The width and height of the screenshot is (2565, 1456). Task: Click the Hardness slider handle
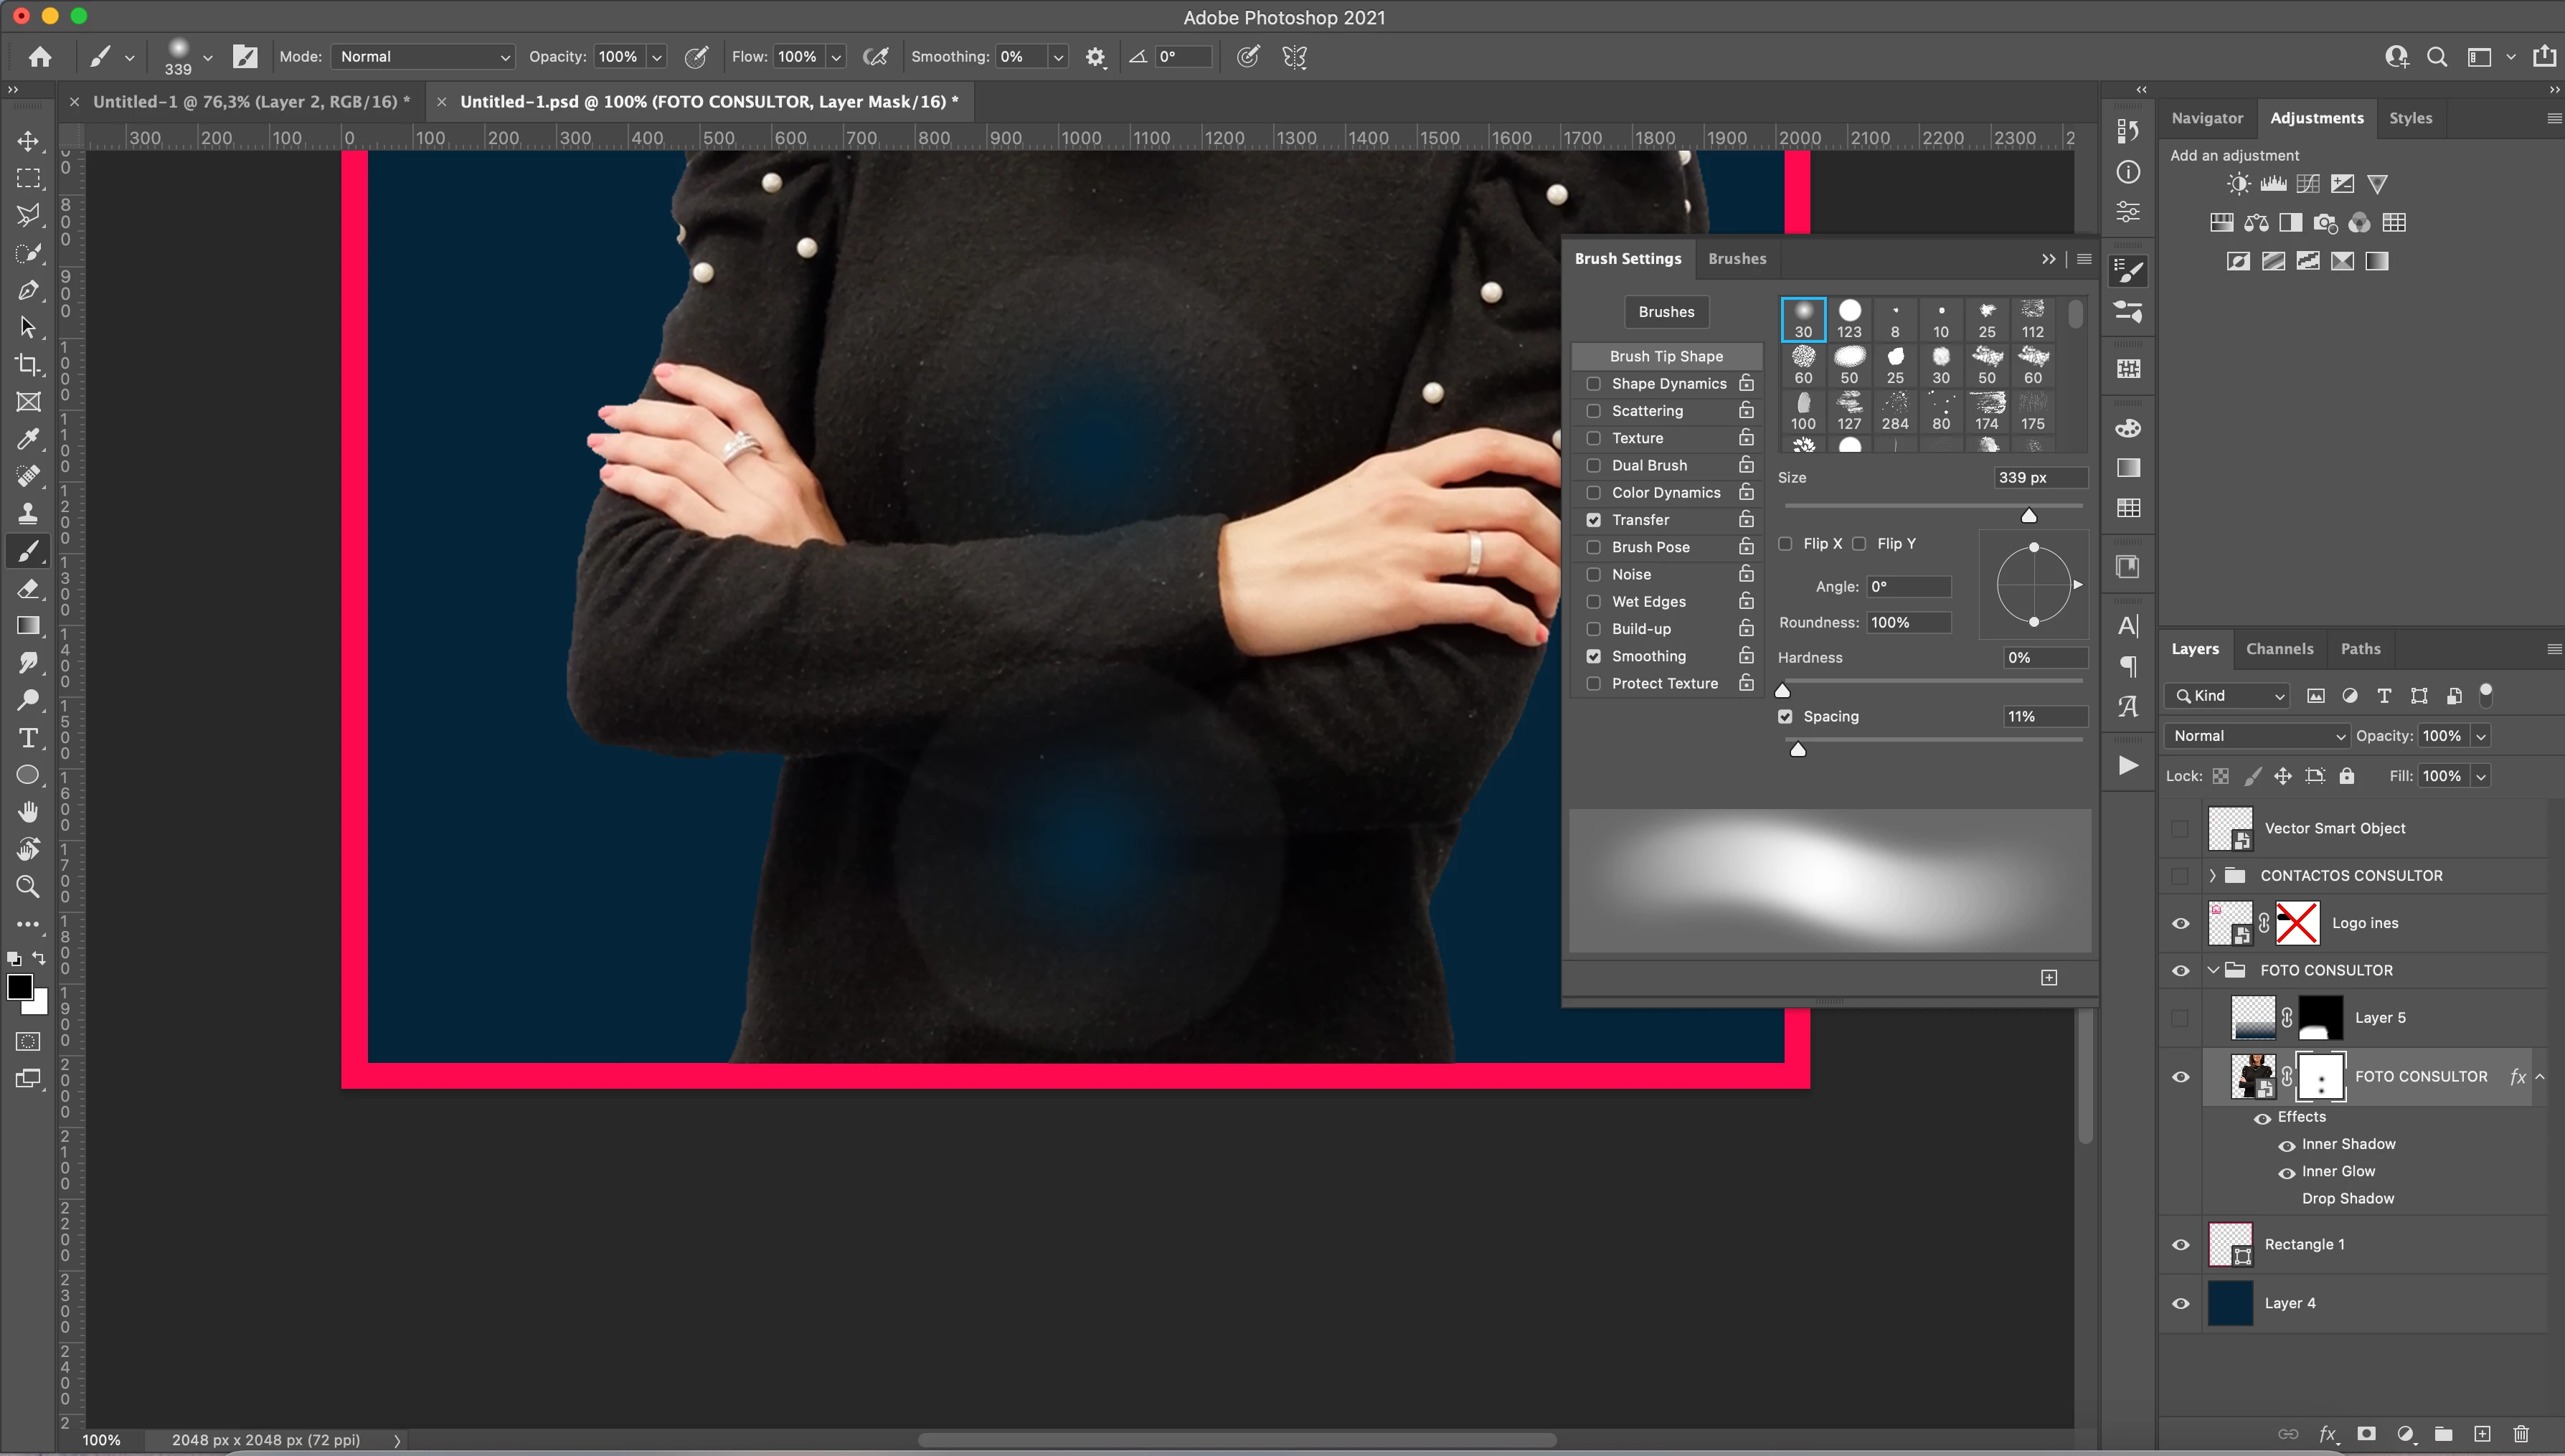click(1782, 690)
